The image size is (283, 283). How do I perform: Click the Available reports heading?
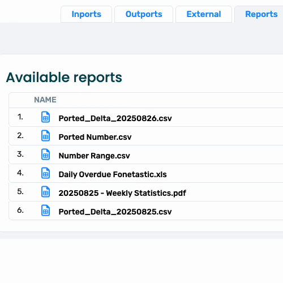click(64, 78)
